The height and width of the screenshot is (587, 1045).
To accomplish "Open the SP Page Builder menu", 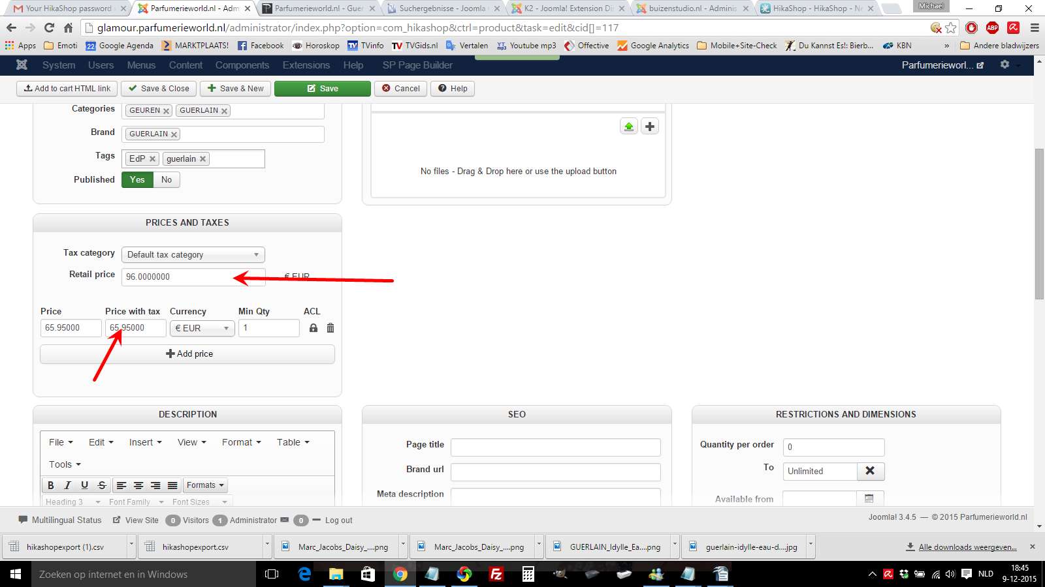I will [x=417, y=65].
